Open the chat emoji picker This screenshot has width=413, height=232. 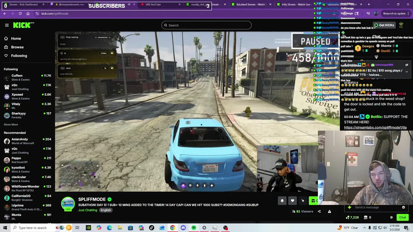(x=403, y=207)
